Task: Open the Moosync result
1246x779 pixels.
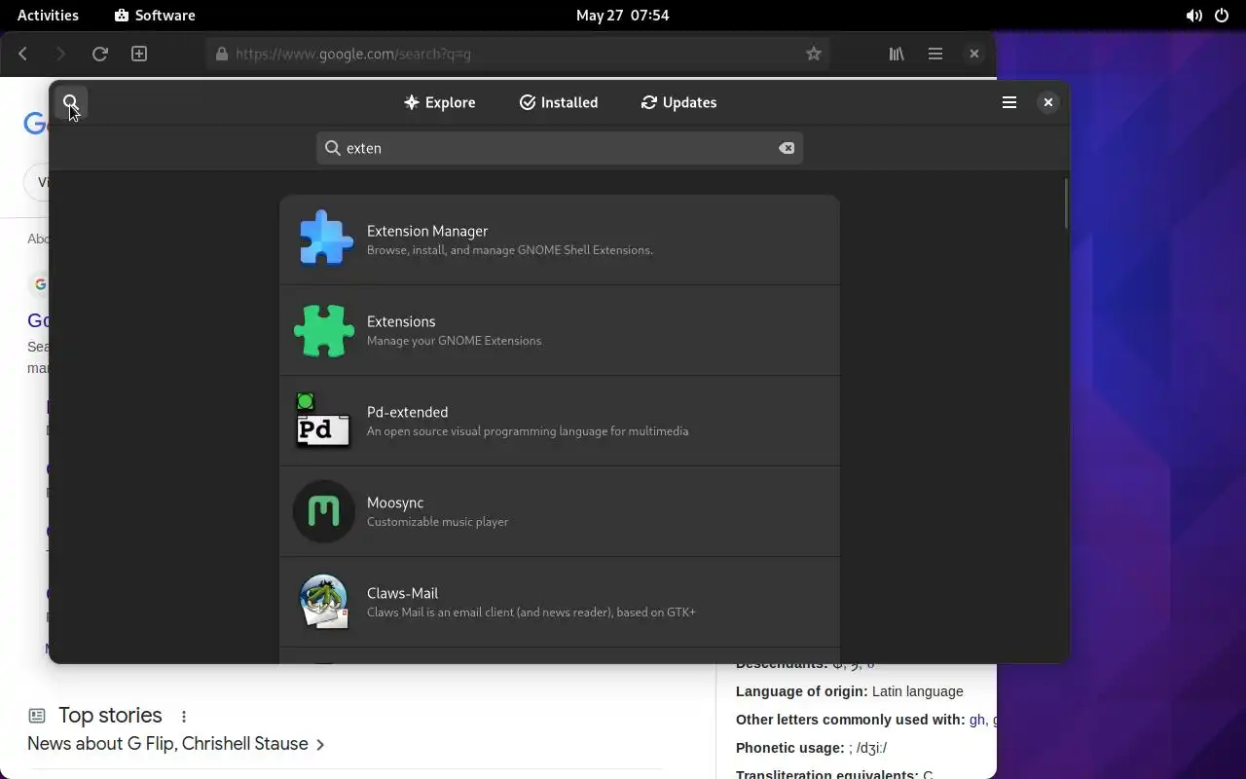Action: [x=560, y=511]
